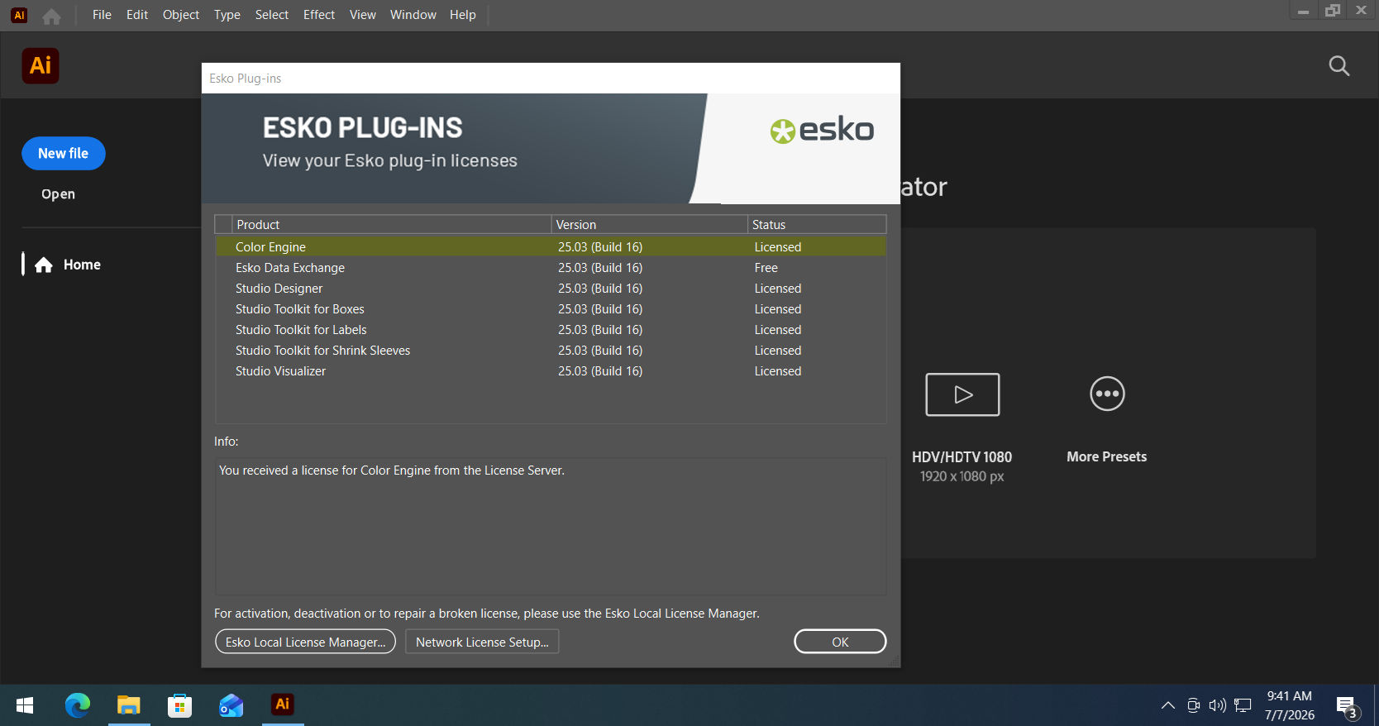Open the File menu
The height and width of the screenshot is (726, 1379).
pyautogui.click(x=102, y=15)
